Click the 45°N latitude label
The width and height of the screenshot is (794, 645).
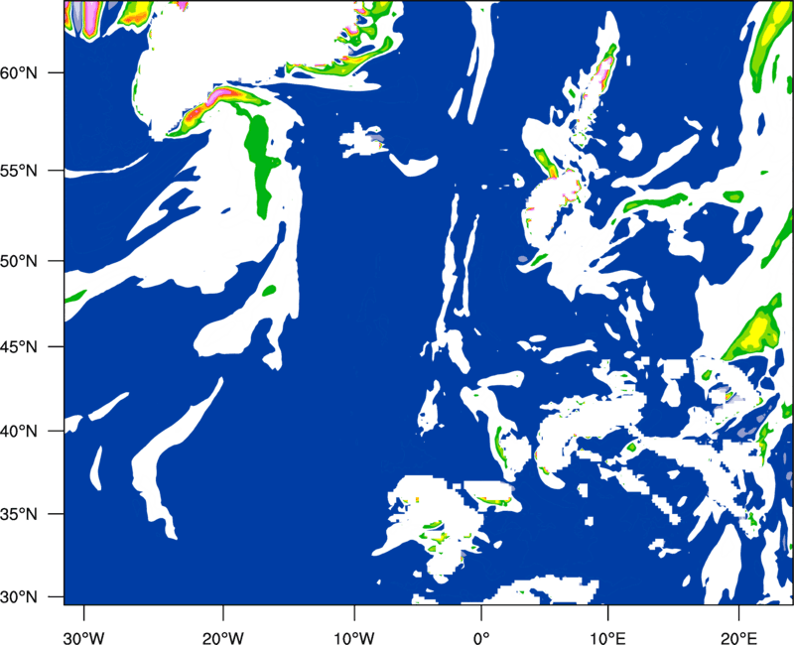point(19,347)
